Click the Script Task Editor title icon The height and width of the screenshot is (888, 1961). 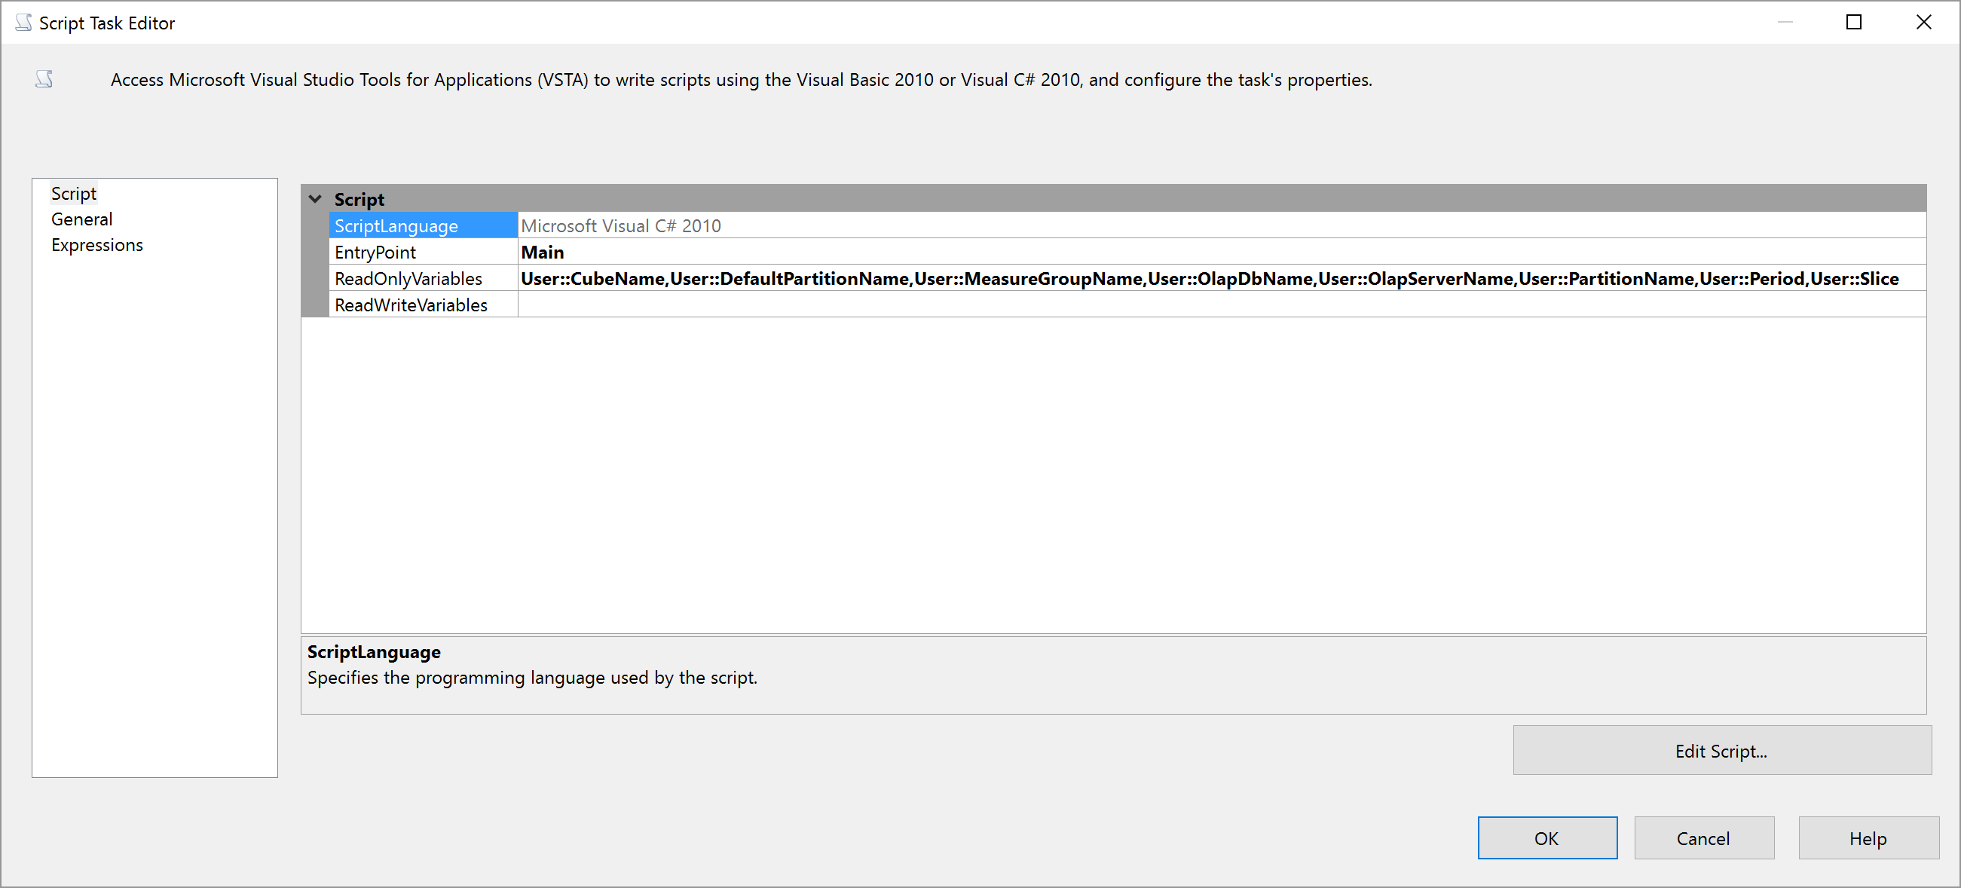(x=23, y=23)
